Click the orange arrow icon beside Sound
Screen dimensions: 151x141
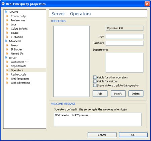(7, 33)
